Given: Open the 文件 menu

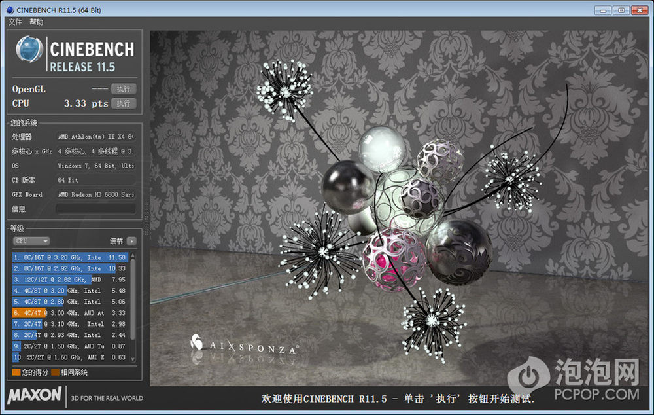Looking at the screenshot, I should pos(15,22).
